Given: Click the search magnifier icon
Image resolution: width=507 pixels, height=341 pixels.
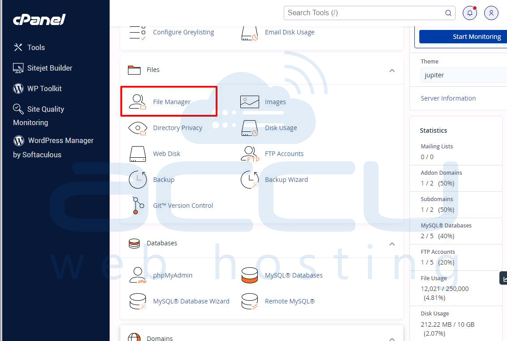Looking at the screenshot, I should [448, 13].
